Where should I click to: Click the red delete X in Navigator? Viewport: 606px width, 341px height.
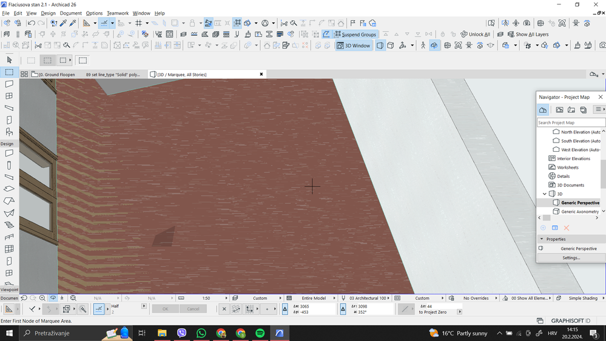(567, 228)
